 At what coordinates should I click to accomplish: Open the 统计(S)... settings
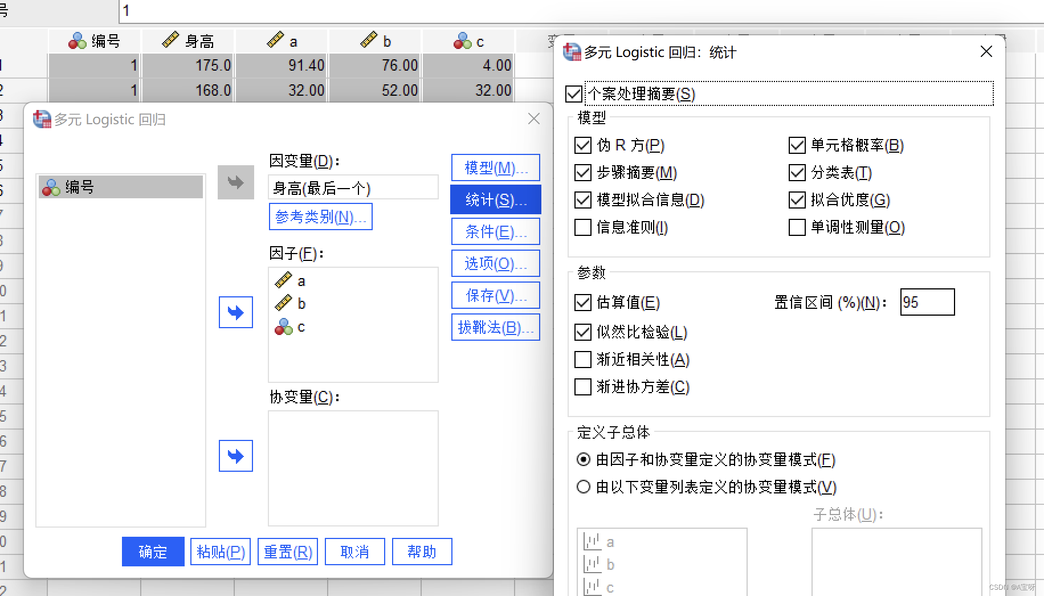click(496, 199)
